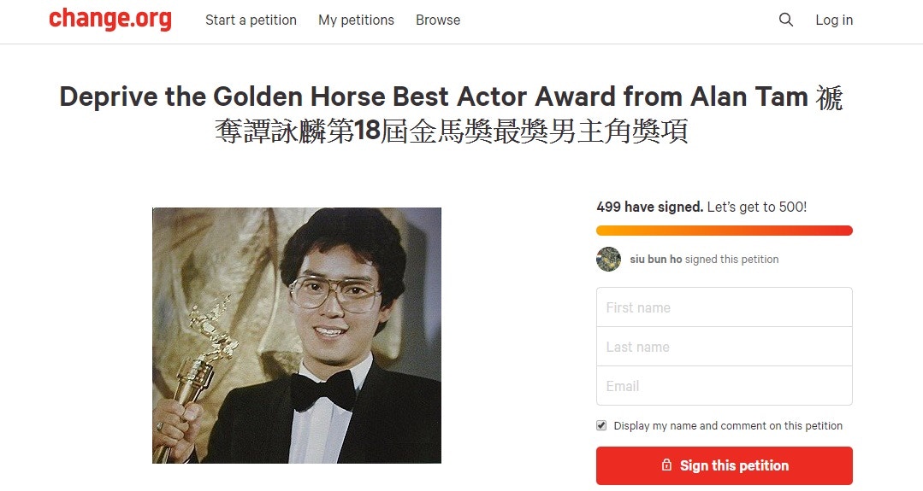Click the signed this petition text

[x=731, y=260]
